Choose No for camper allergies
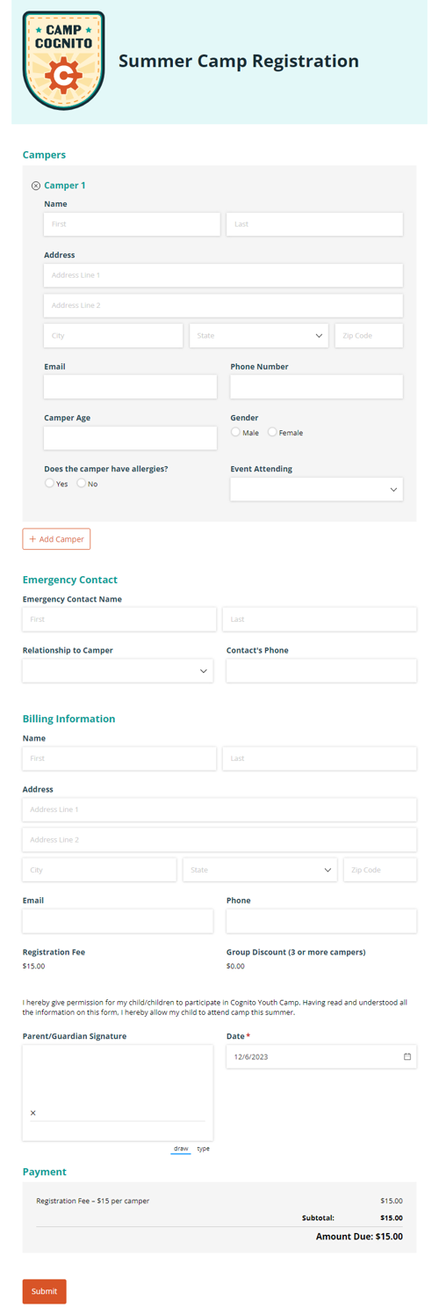439x1315 pixels. [82, 483]
